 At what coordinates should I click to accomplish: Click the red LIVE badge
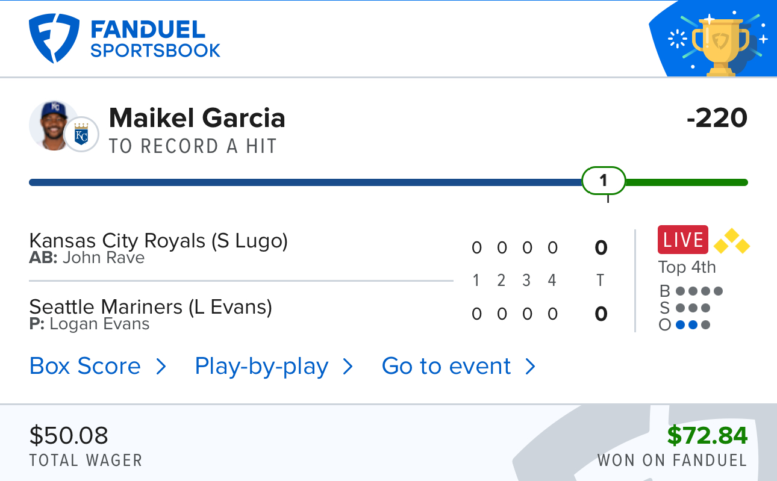click(x=683, y=240)
